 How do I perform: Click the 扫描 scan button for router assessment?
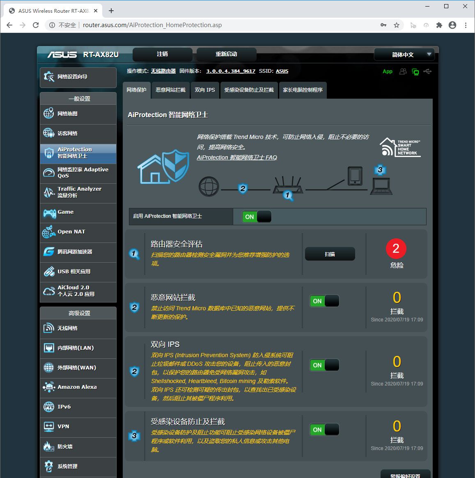pyautogui.click(x=330, y=254)
